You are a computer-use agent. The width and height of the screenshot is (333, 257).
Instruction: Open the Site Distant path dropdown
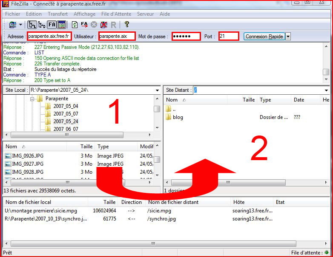click(326, 90)
